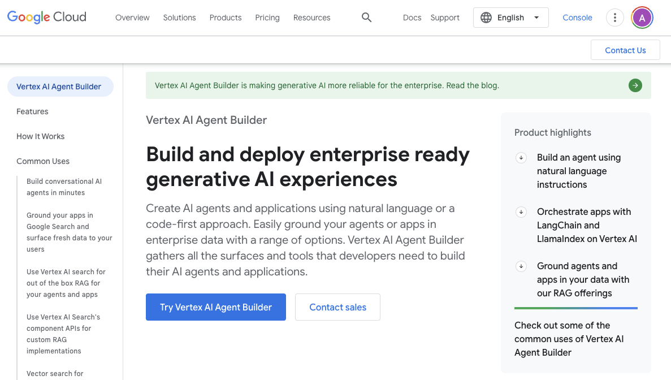Click Ground agents and apps highlight text
The image size is (671, 380).
(583, 280)
